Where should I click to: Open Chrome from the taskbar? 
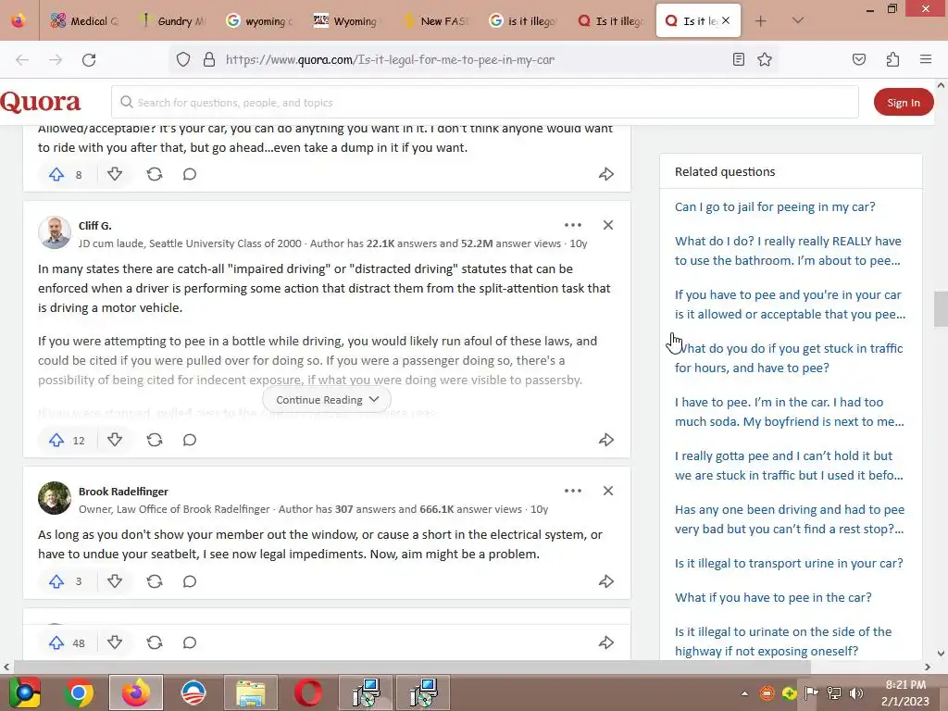79,692
